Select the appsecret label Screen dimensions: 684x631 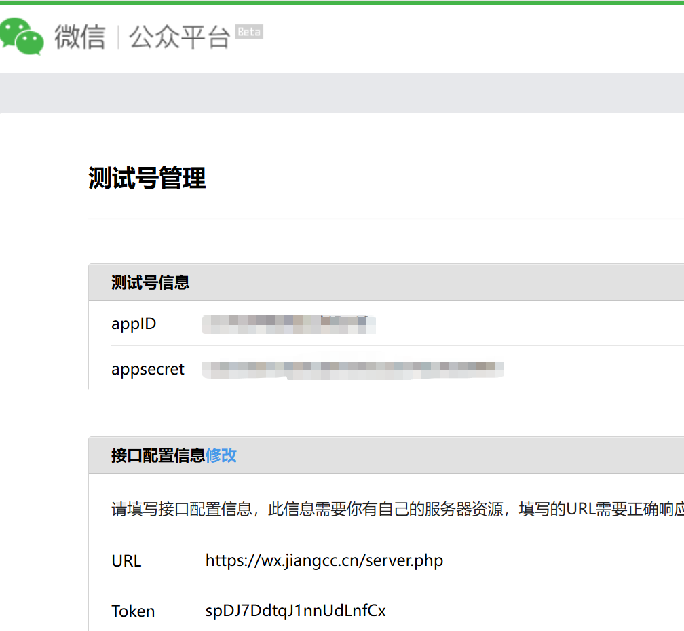point(148,369)
